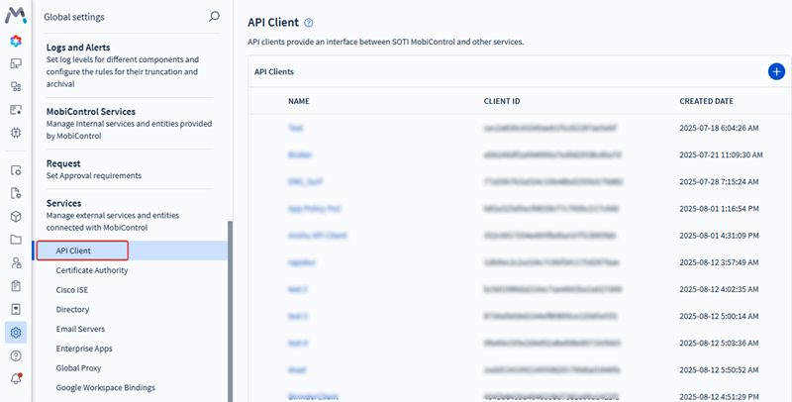Viewport: 792px width, 402px height.
Task: Select Cisco ISE in Services list
Action: (x=71, y=290)
